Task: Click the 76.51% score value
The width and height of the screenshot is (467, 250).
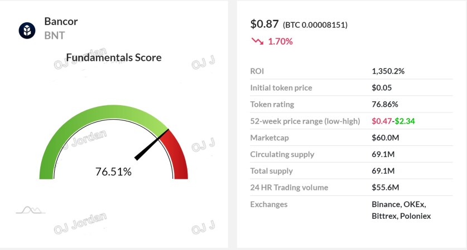Action: (x=113, y=171)
